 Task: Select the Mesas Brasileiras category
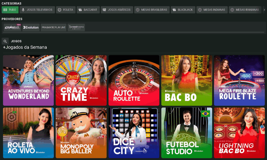[x=152, y=10]
